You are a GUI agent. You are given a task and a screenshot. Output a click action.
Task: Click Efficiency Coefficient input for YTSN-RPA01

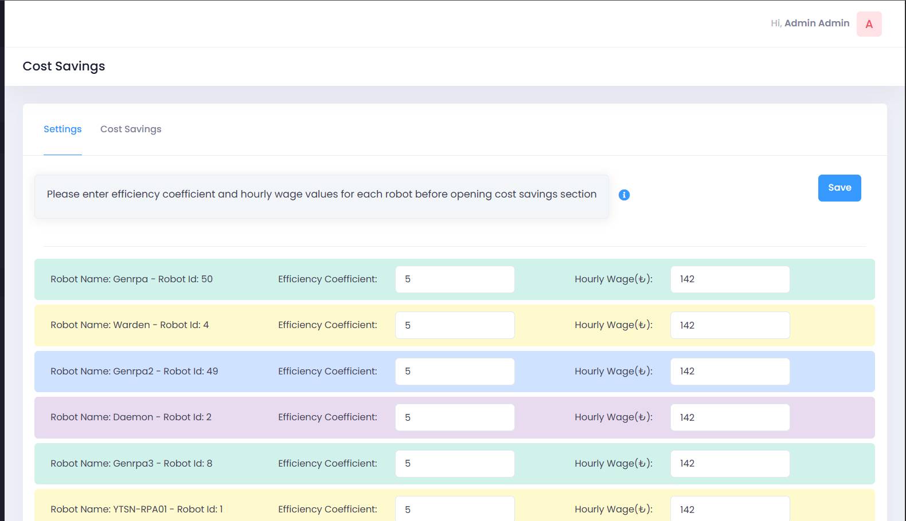[x=455, y=509]
